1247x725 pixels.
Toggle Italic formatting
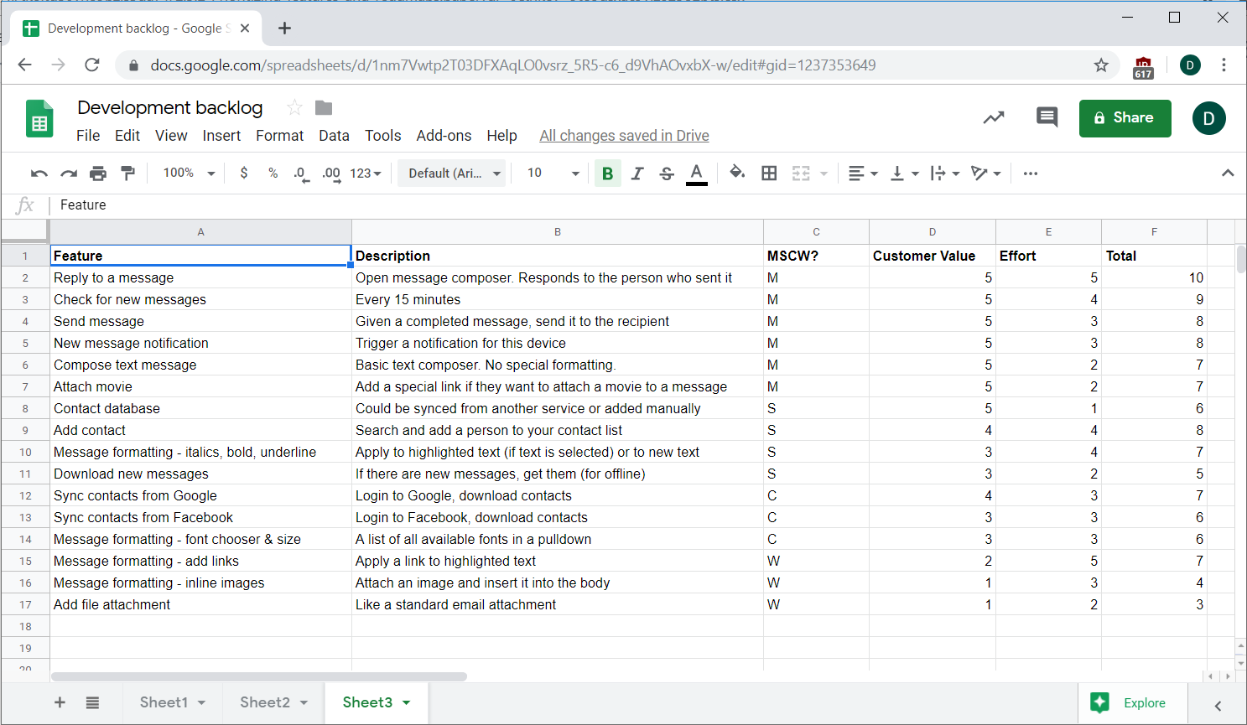coord(637,173)
